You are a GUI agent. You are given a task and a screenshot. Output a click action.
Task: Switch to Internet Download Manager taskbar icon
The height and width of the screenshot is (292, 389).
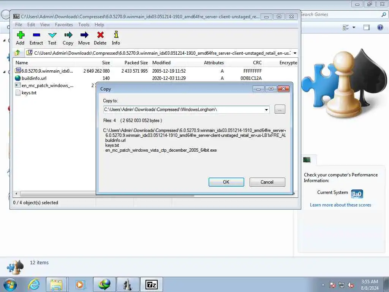pyautogui.click(x=104, y=284)
